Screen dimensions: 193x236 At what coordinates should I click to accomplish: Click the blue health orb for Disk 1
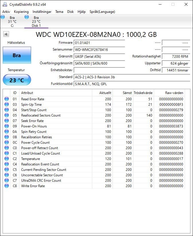coord(27,17)
